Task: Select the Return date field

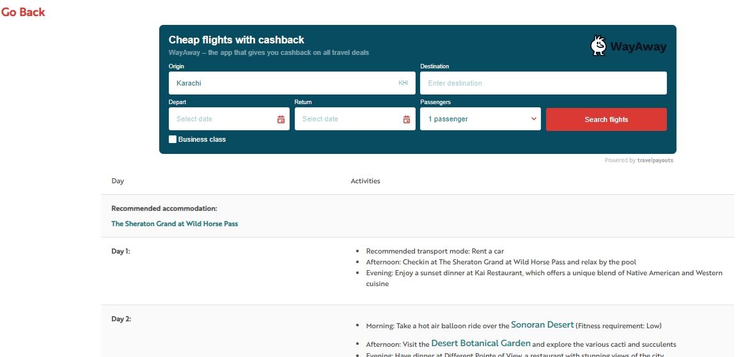Action: click(355, 119)
